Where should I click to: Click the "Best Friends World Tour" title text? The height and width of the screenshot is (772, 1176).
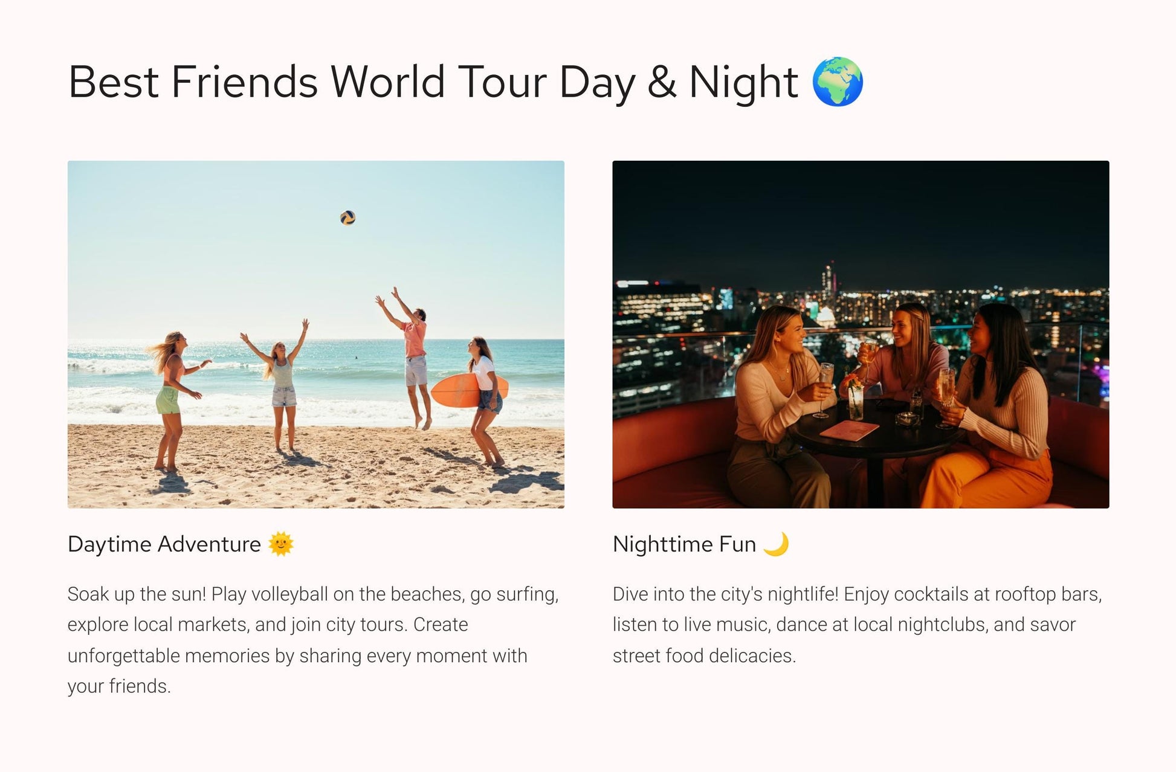(x=308, y=82)
